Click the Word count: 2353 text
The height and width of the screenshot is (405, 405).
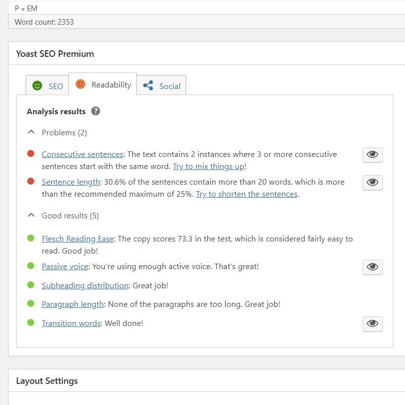pyautogui.click(x=44, y=22)
